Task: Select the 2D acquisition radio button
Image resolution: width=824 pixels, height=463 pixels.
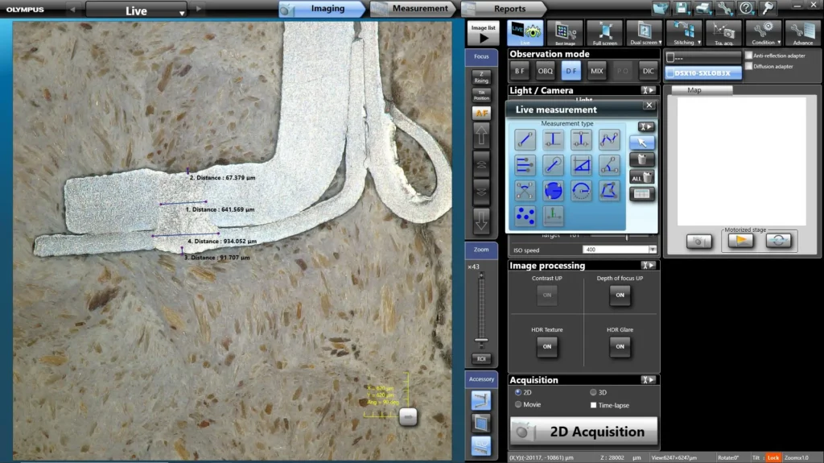Action: (x=518, y=392)
